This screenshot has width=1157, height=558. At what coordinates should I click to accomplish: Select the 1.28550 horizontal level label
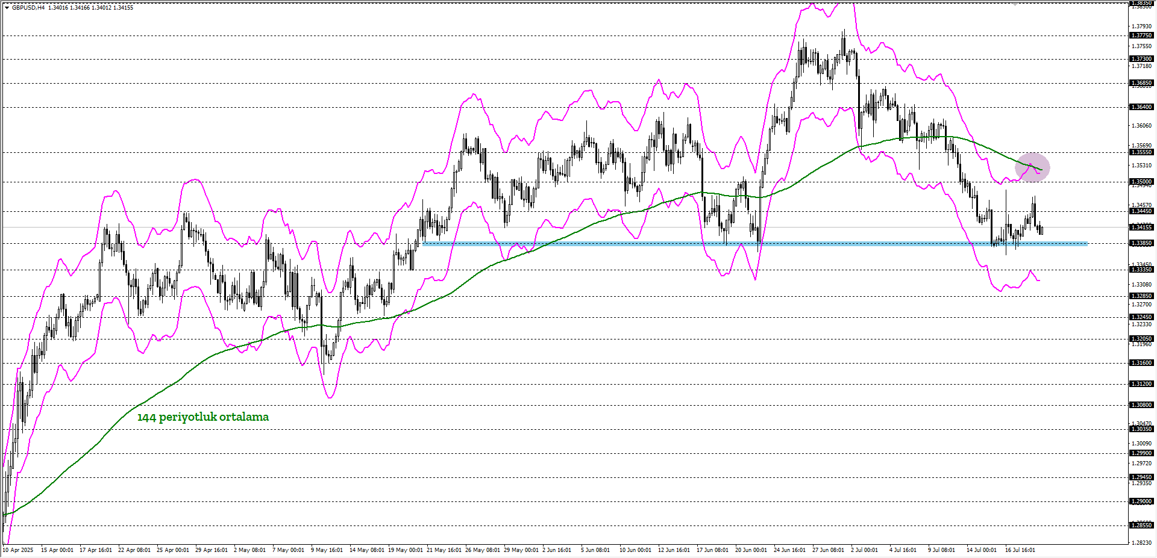coord(1141,525)
